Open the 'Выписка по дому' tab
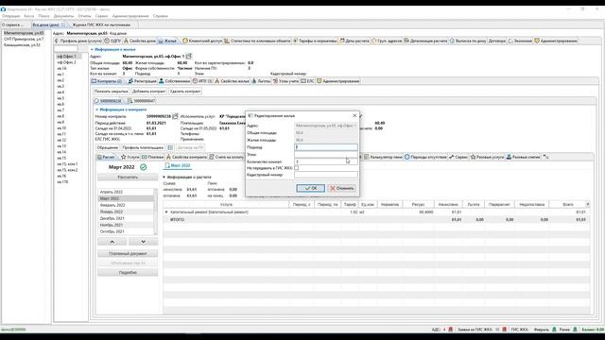The height and width of the screenshot is (340, 605). tap(468, 41)
